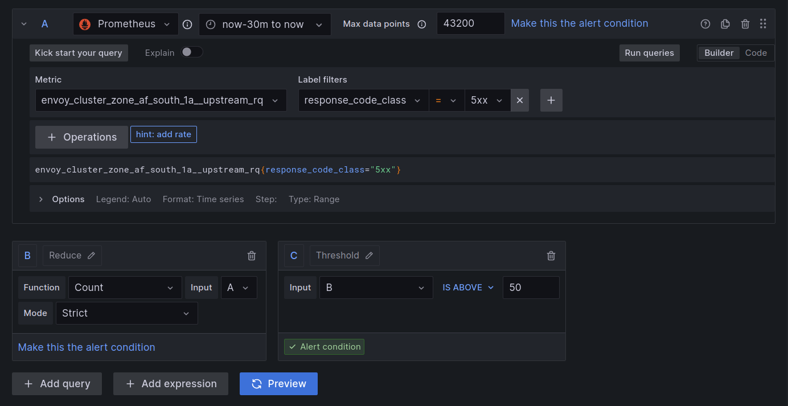
Task: Select the Builder tab
Action: point(719,52)
